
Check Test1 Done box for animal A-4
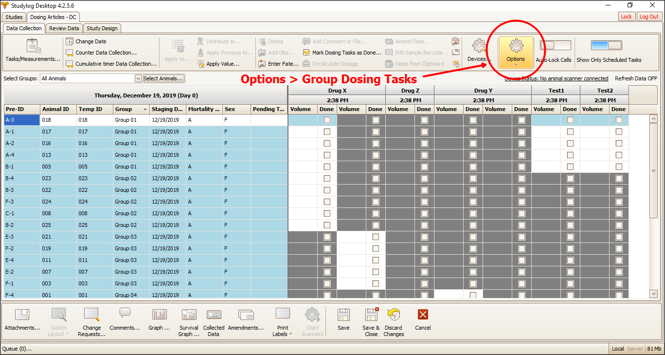tap(570, 155)
